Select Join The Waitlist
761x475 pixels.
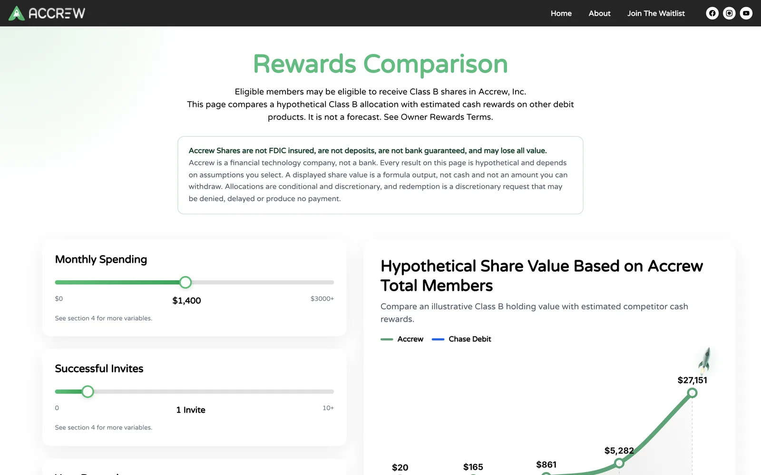tap(656, 13)
